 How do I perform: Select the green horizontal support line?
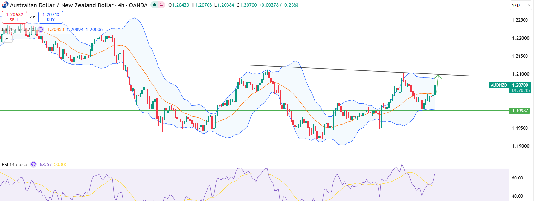(254, 111)
